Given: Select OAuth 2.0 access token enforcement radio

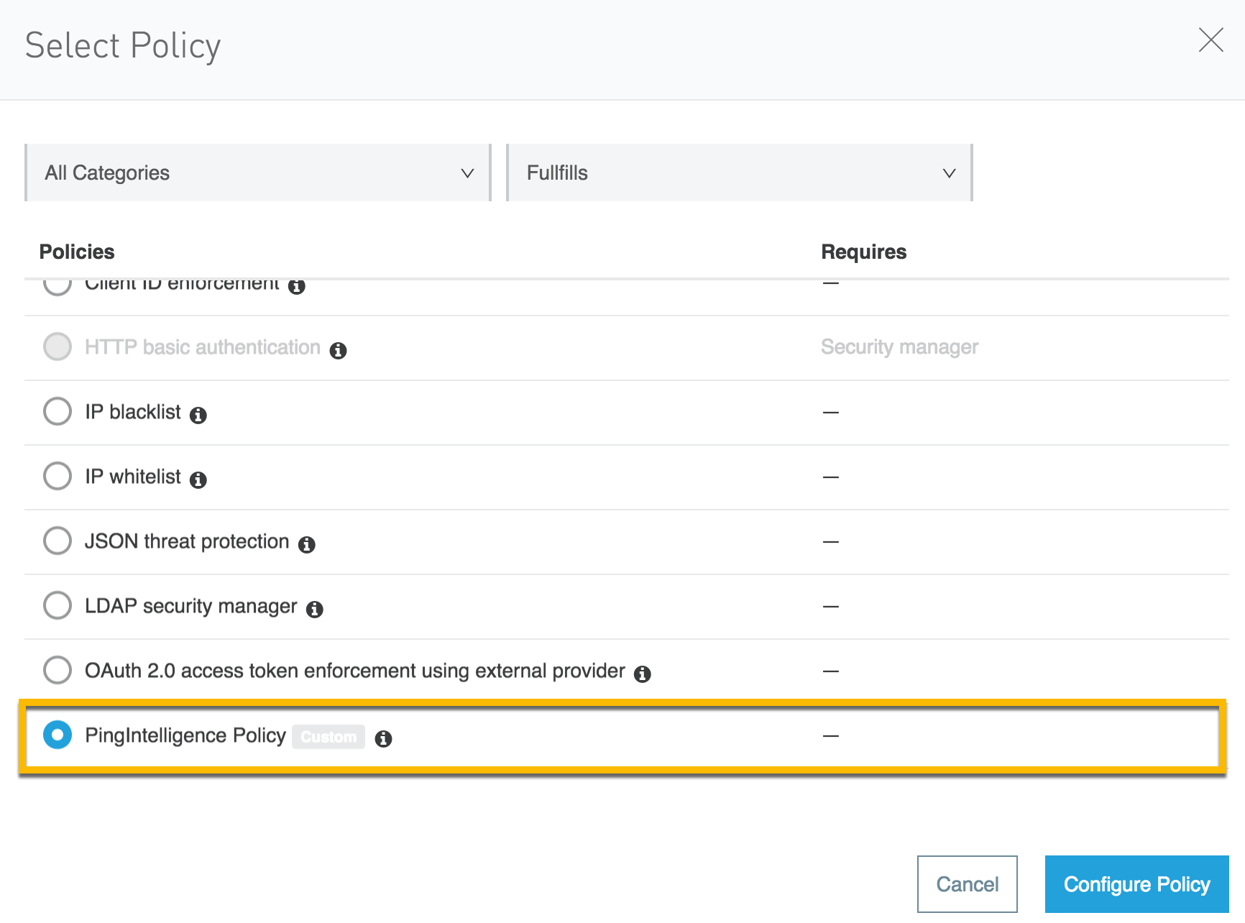Looking at the screenshot, I should click(58, 670).
